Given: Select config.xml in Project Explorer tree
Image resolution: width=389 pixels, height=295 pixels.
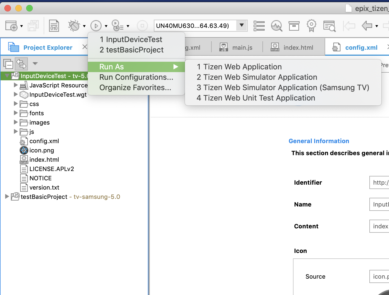Looking at the screenshot, I should pos(44,141).
